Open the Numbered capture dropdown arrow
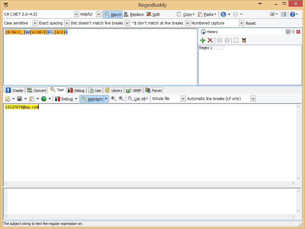The width and height of the screenshot is (305, 229). point(241,23)
